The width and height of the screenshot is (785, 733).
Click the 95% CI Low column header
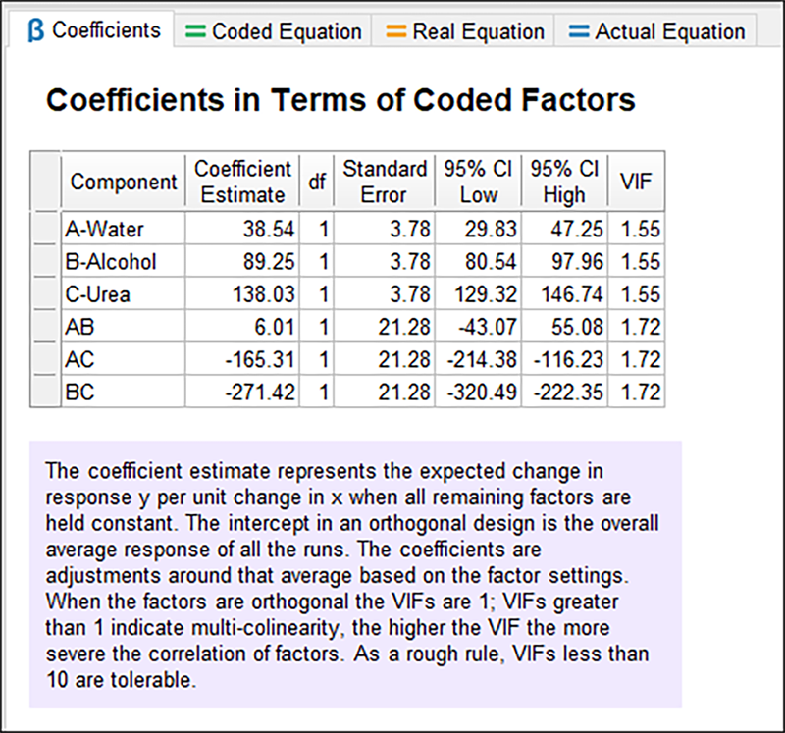(477, 182)
